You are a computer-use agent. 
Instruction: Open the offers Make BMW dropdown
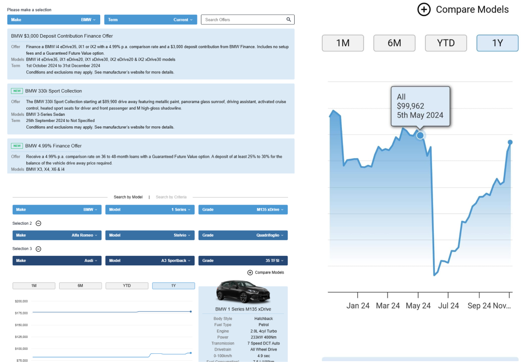point(53,20)
